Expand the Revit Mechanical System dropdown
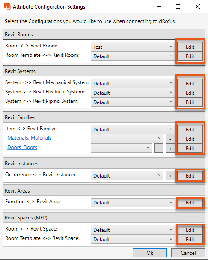 tap(133, 83)
